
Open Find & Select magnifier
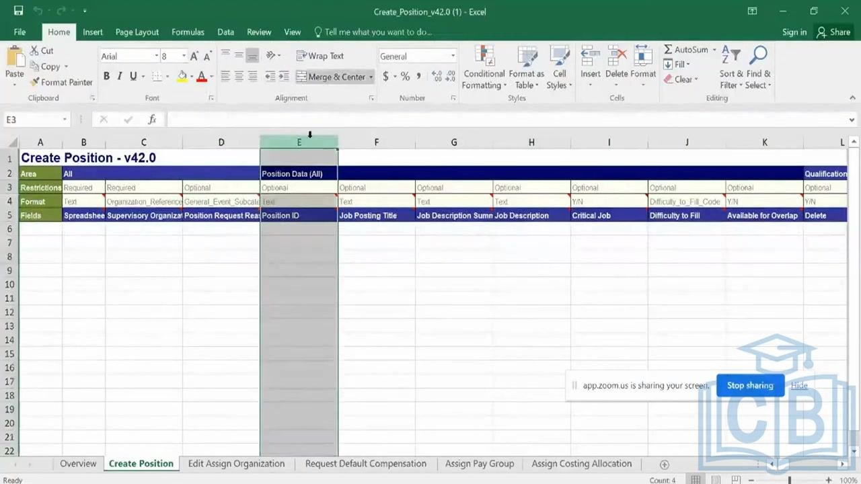[x=758, y=67]
